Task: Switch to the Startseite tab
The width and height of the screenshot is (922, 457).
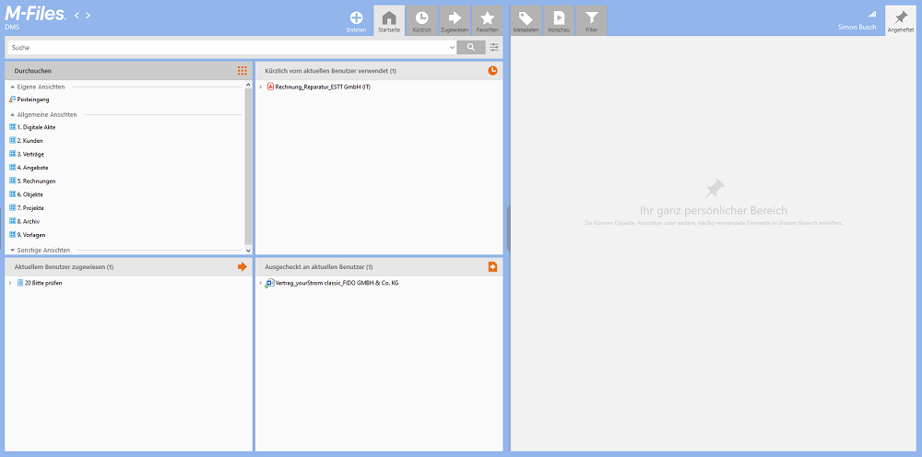Action: 389,19
